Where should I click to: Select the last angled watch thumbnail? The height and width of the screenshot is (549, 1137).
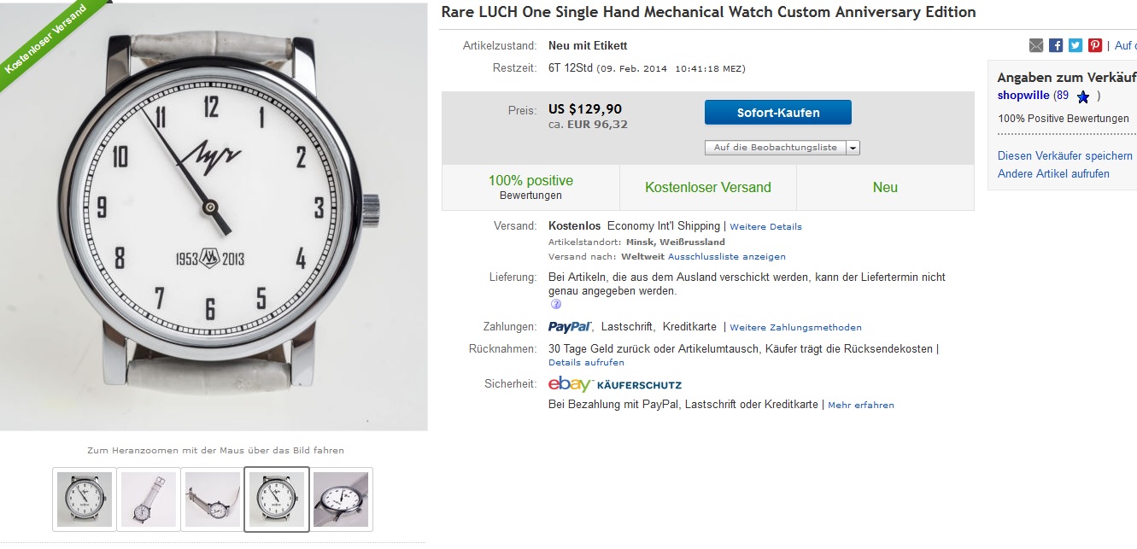click(341, 499)
